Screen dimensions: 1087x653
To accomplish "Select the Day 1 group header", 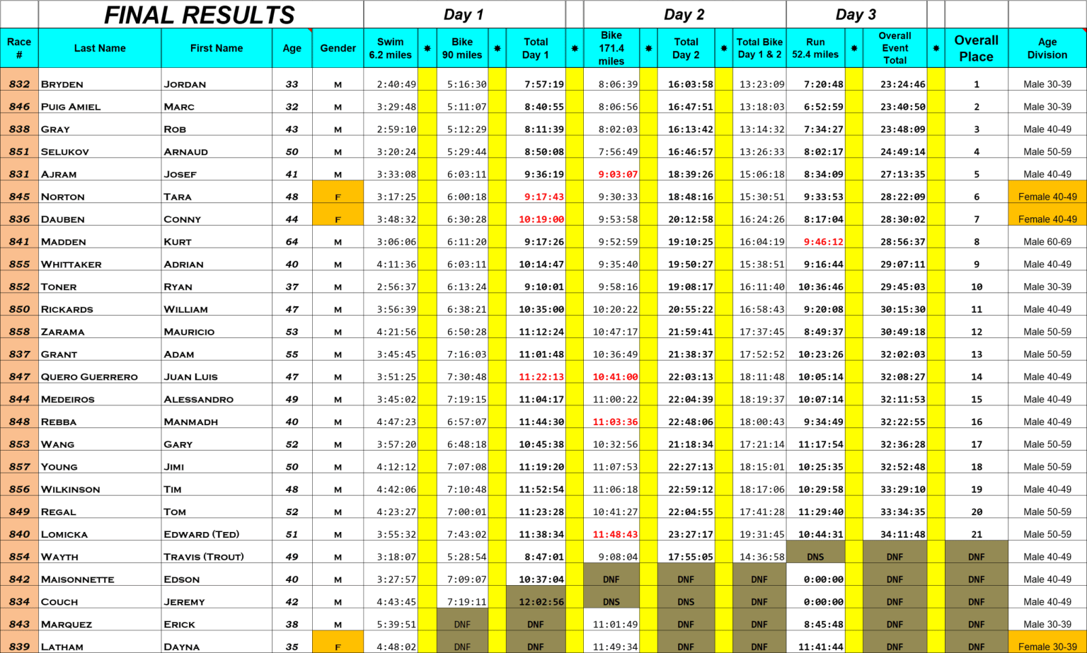I will [464, 14].
